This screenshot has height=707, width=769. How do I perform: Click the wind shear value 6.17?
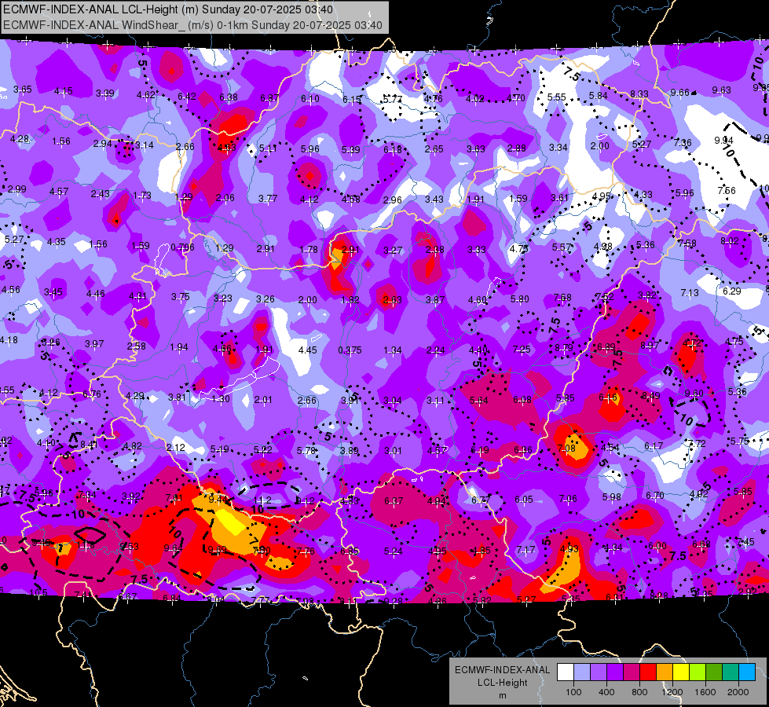click(654, 446)
